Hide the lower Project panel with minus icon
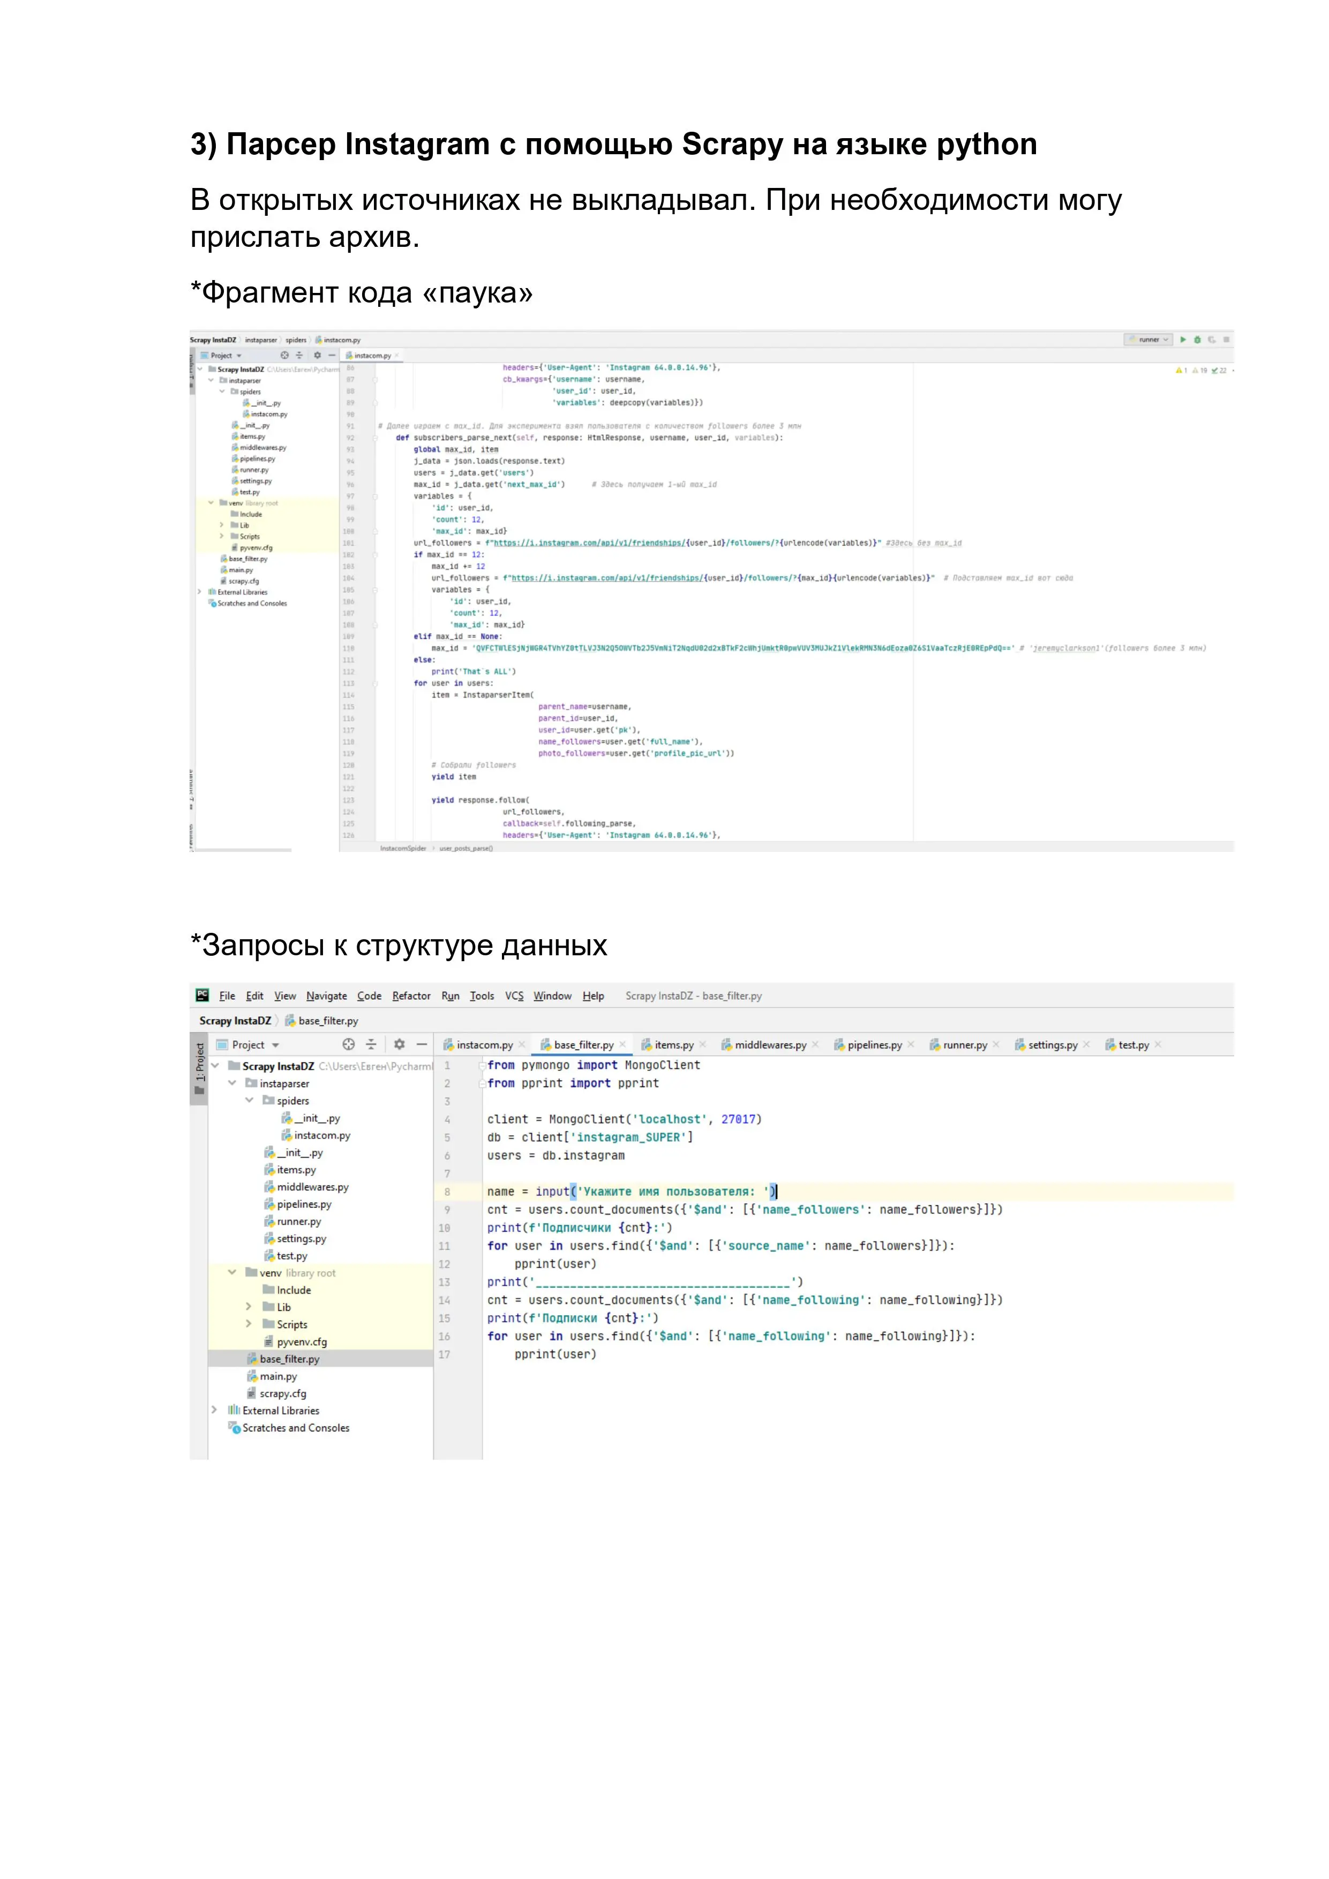The height and width of the screenshot is (1879, 1329). (422, 1044)
